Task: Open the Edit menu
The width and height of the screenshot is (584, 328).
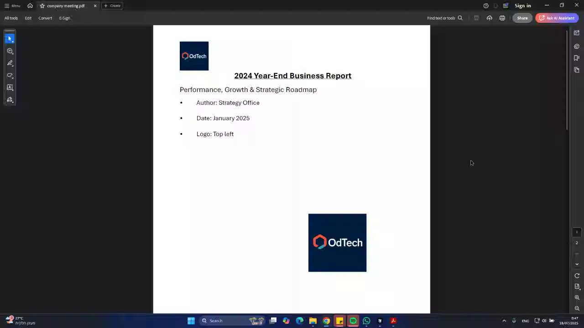Action: [28, 18]
